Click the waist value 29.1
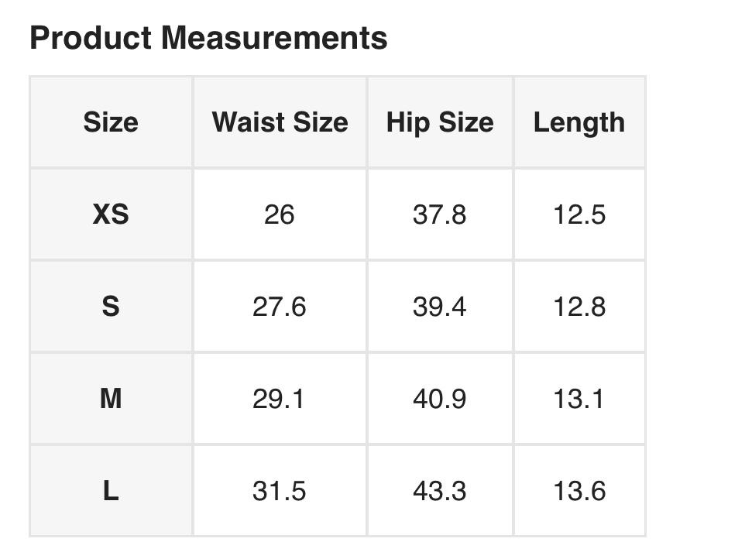The image size is (745, 542). click(x=279, y=399)
